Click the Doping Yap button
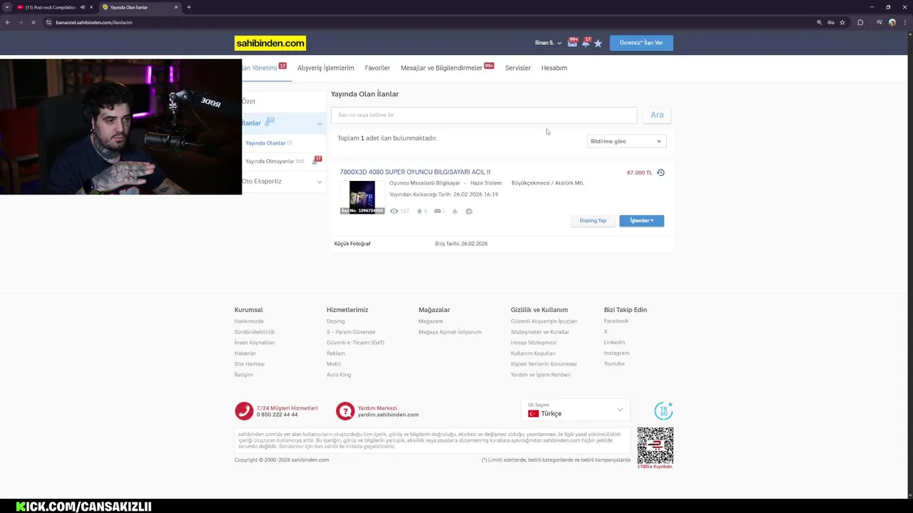Screen dimensions: 913x513 593,221
